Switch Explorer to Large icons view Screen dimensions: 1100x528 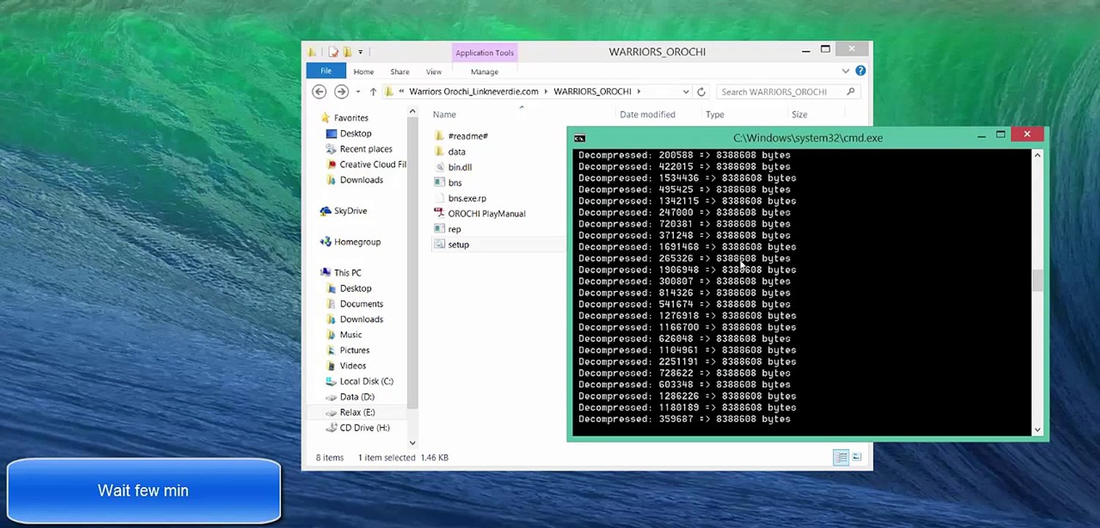point(857,458)
